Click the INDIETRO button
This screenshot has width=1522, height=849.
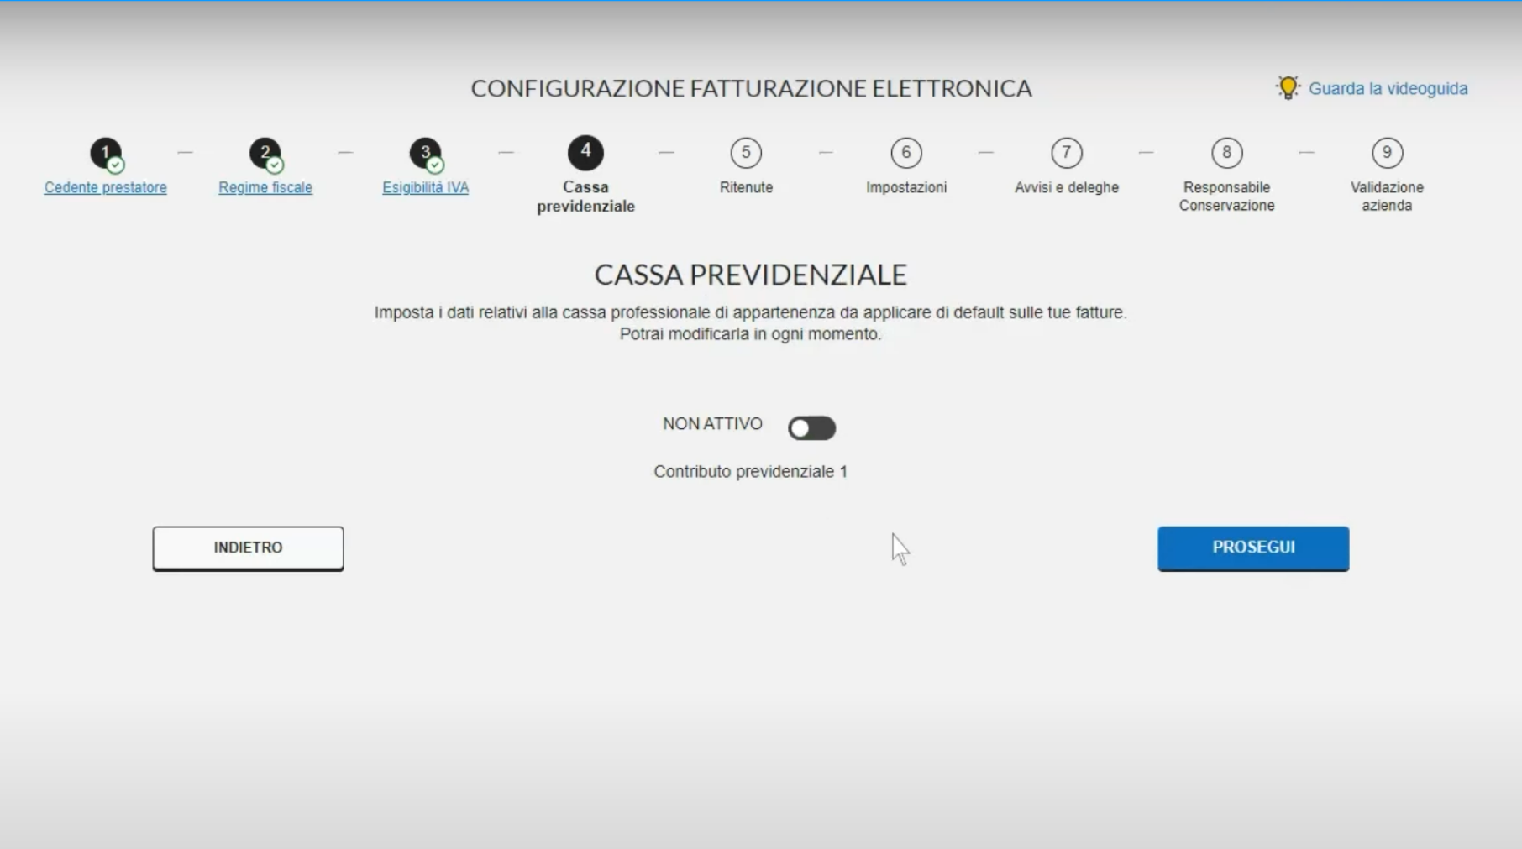coord(248,548)
